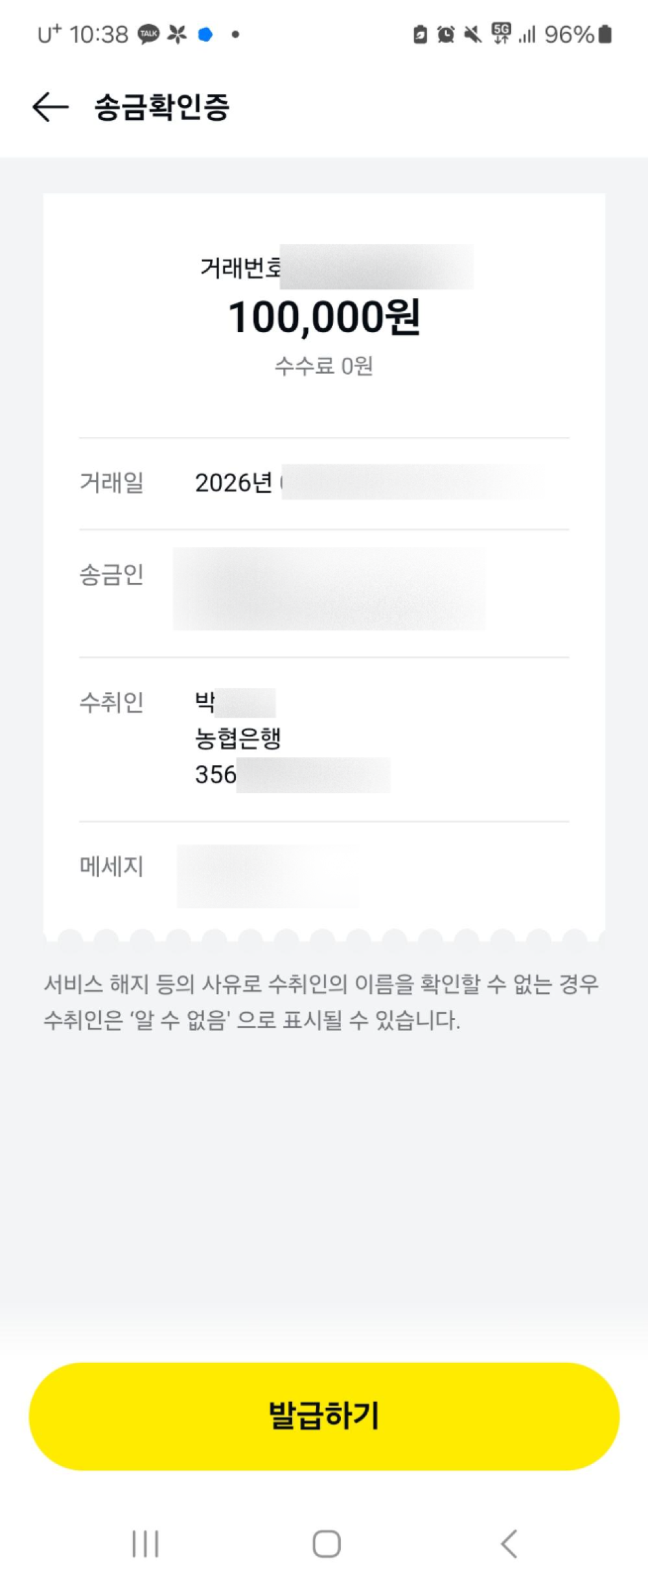The image size is (648, 1586).
Task: Open recent apps via navigation bar
Action: 145,1543
